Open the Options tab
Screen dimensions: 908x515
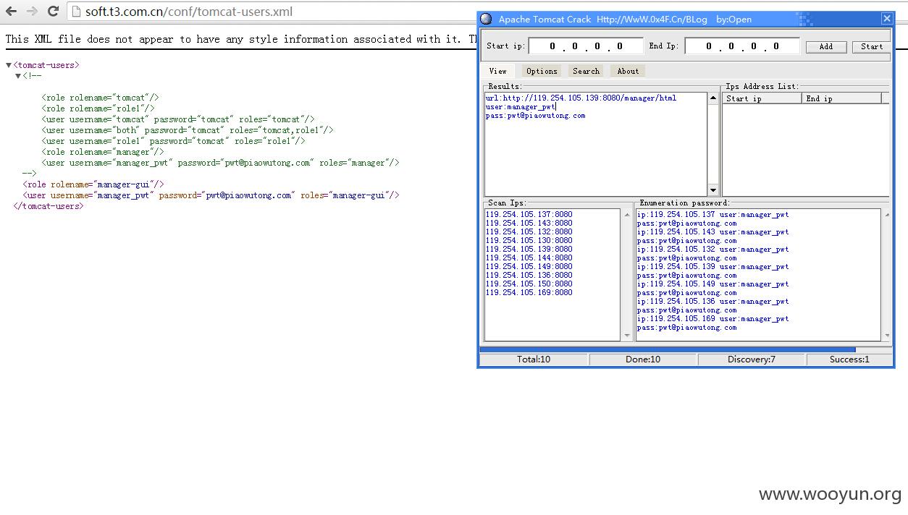pos(542,71)
